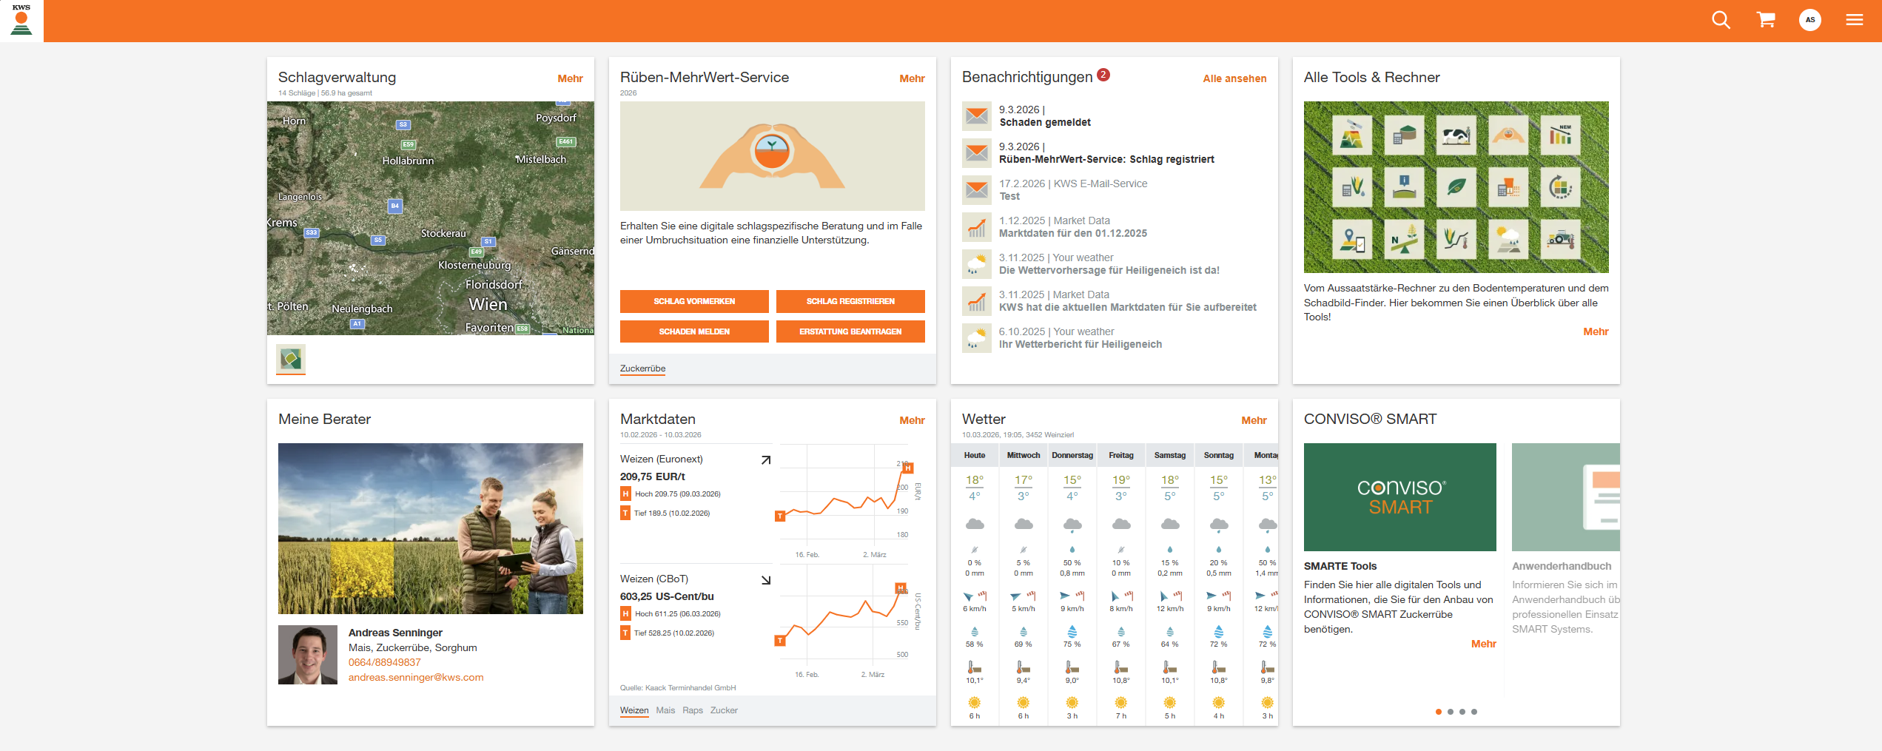Switch to the Mais market tab
This screenshot has width=1882, height=751.
[665, 710]
